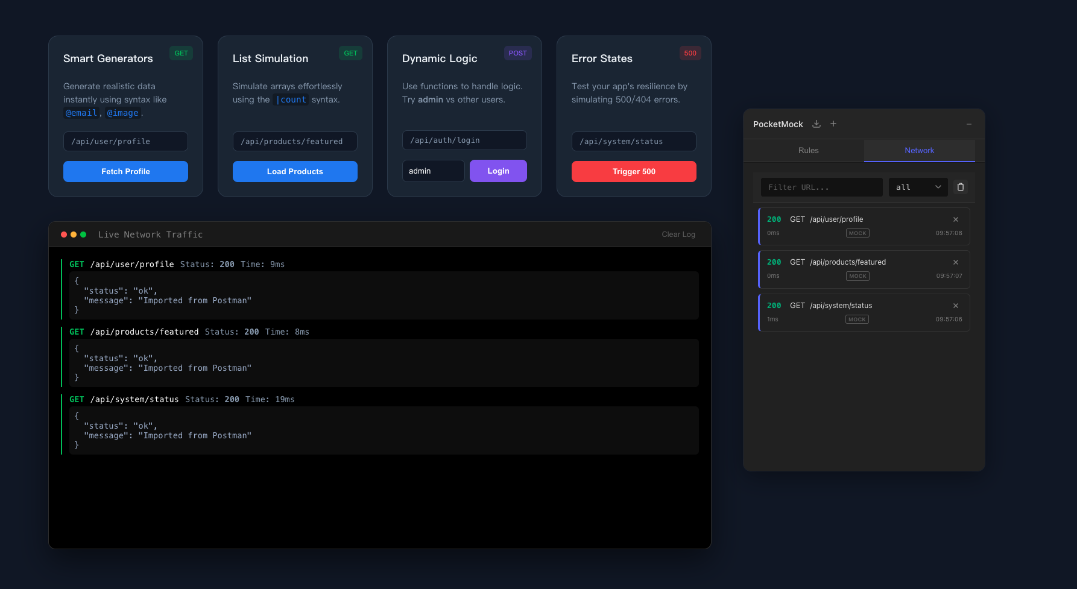The width and height of the screenshot is (1077, 589).
Task: Collapse the PocketMock panel with the minus control
Action: (x=968, y=124)
